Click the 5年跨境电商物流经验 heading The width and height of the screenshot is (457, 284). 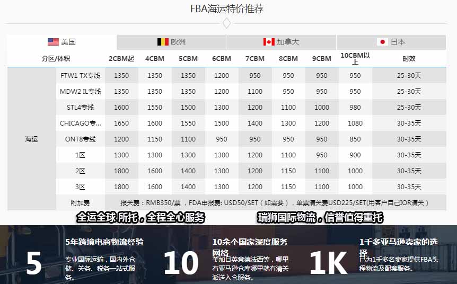coord(104,242)
